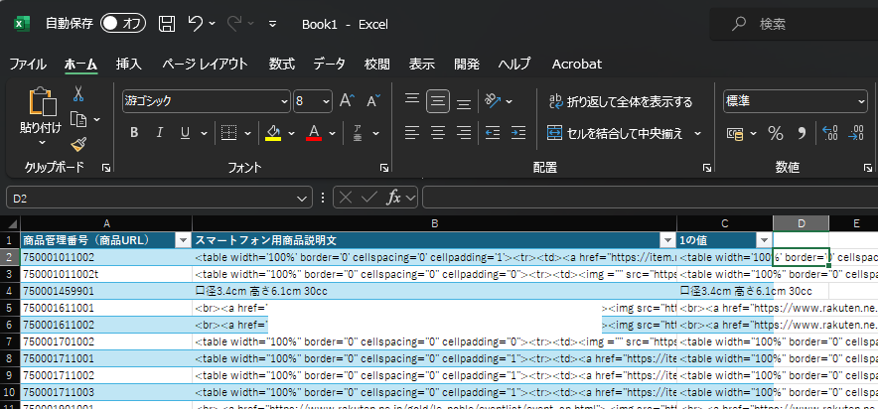Open the font name dropdown
The image size is (878, 409).
pyautogui.click(x=284, y=101)
